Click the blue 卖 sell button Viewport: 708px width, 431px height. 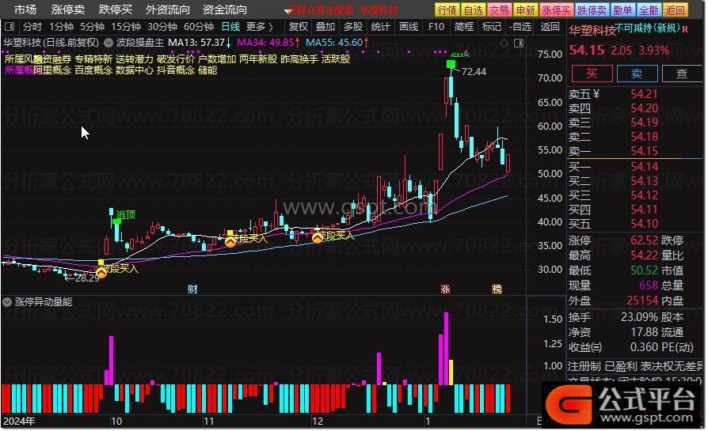637,74
